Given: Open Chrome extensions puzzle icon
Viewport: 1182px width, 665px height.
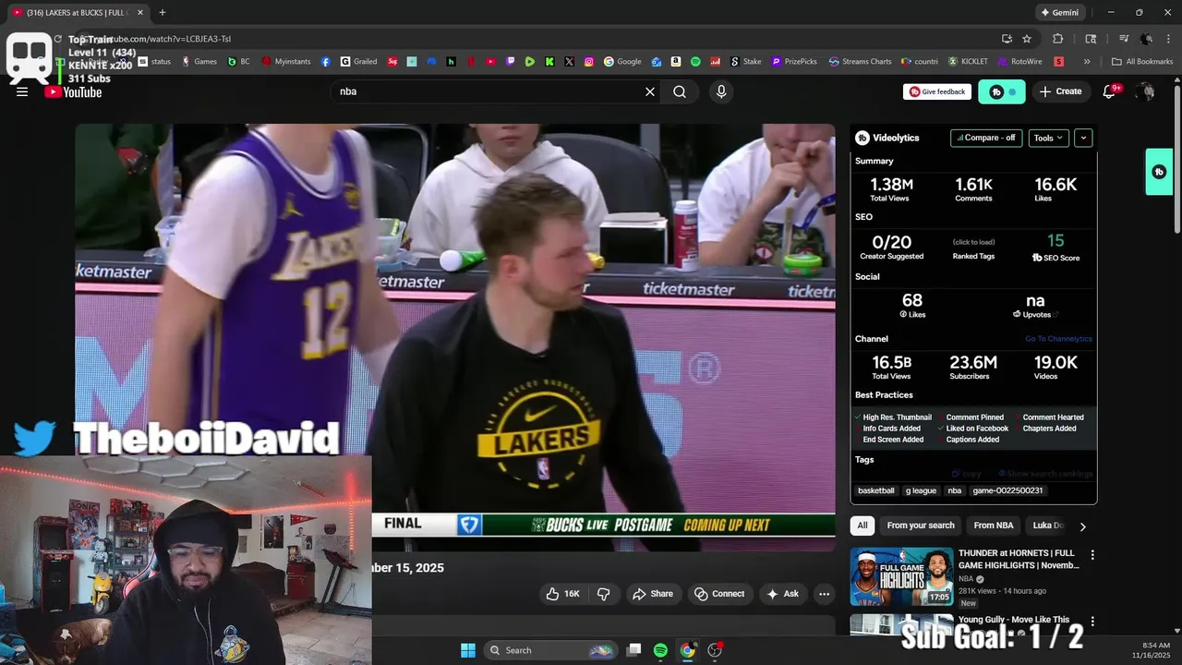Looking at the screenshot, I should 1058,39.
